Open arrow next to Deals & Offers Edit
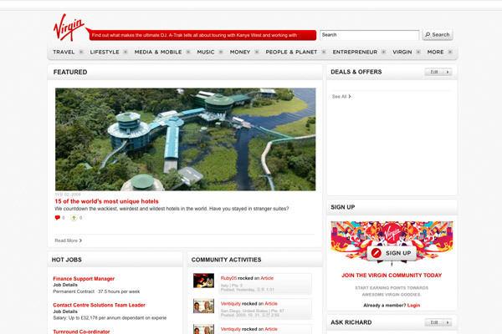Screen dimensions: 502x334 [x=448, y=72]
